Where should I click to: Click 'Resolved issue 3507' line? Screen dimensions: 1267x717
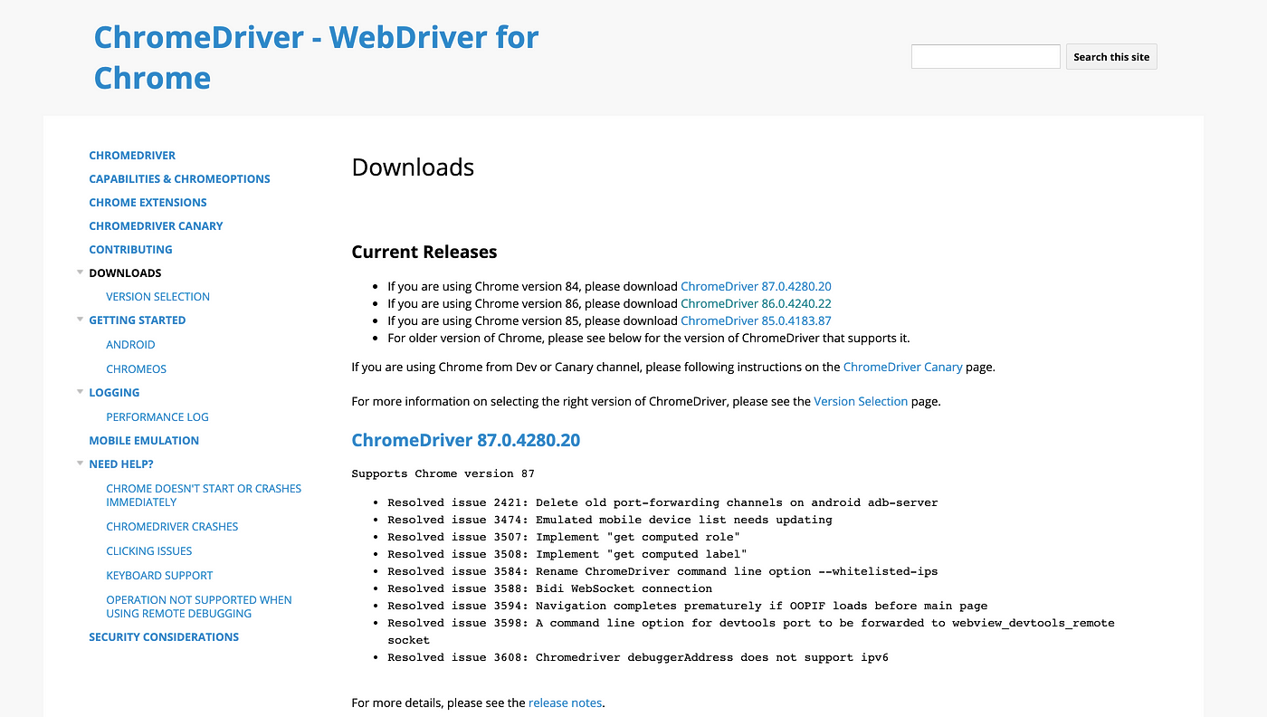(x=564, y=537)
